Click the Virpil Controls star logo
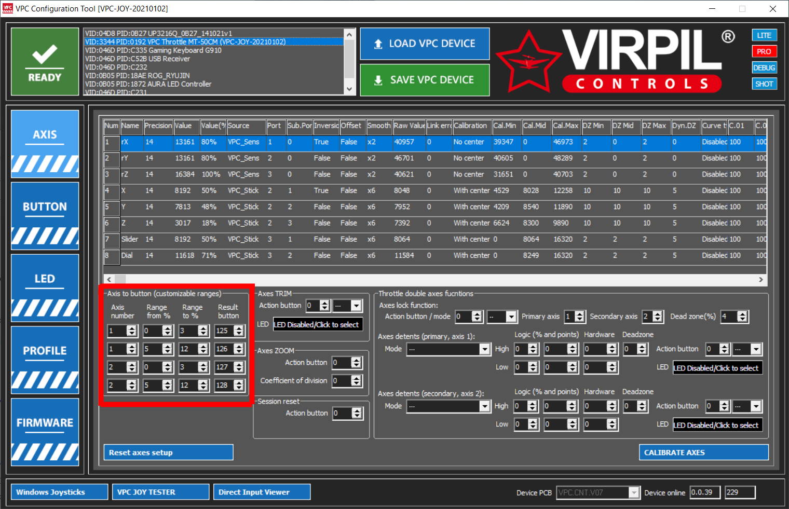 coord(528,62)
